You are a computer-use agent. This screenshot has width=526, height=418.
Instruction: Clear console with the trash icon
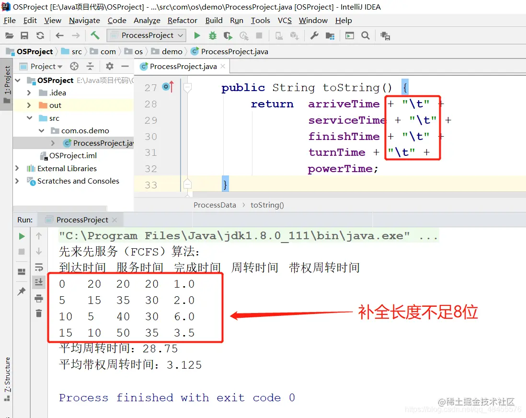pos(39,313)
